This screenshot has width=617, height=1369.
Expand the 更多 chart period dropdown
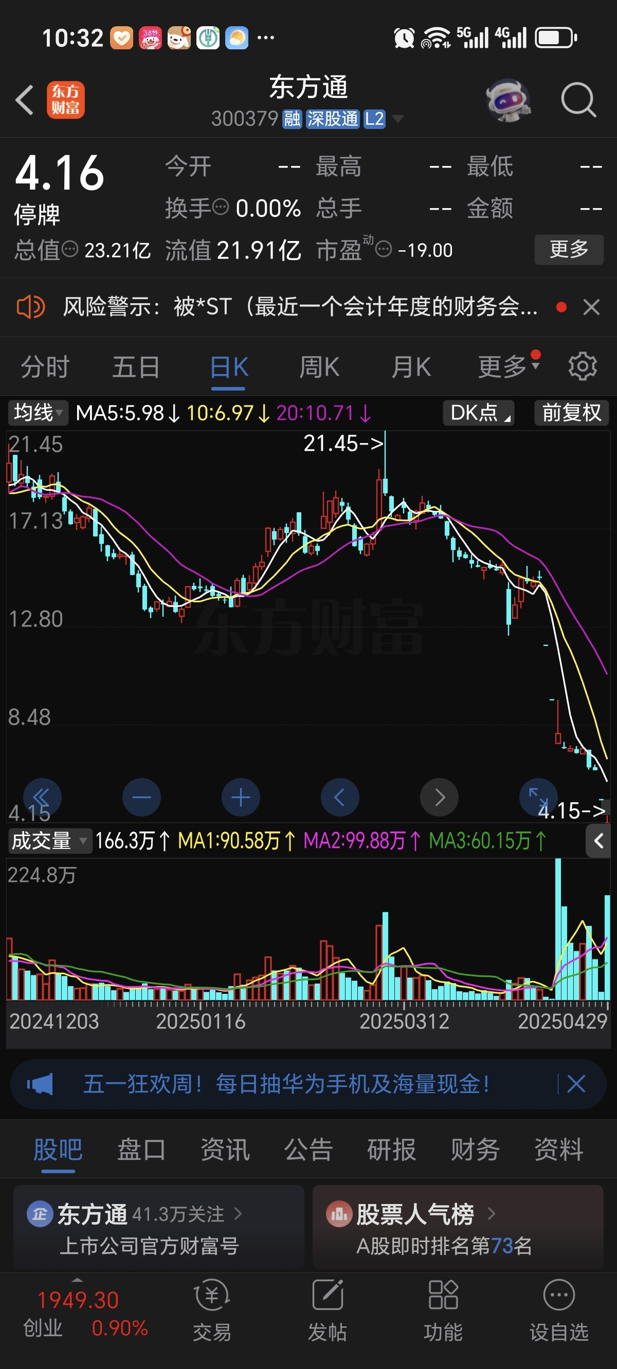[x=509, y=366]
